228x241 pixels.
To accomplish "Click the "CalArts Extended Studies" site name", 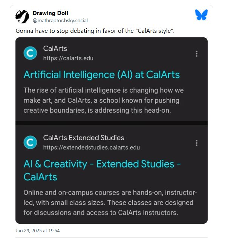I will tap(83, 138).
